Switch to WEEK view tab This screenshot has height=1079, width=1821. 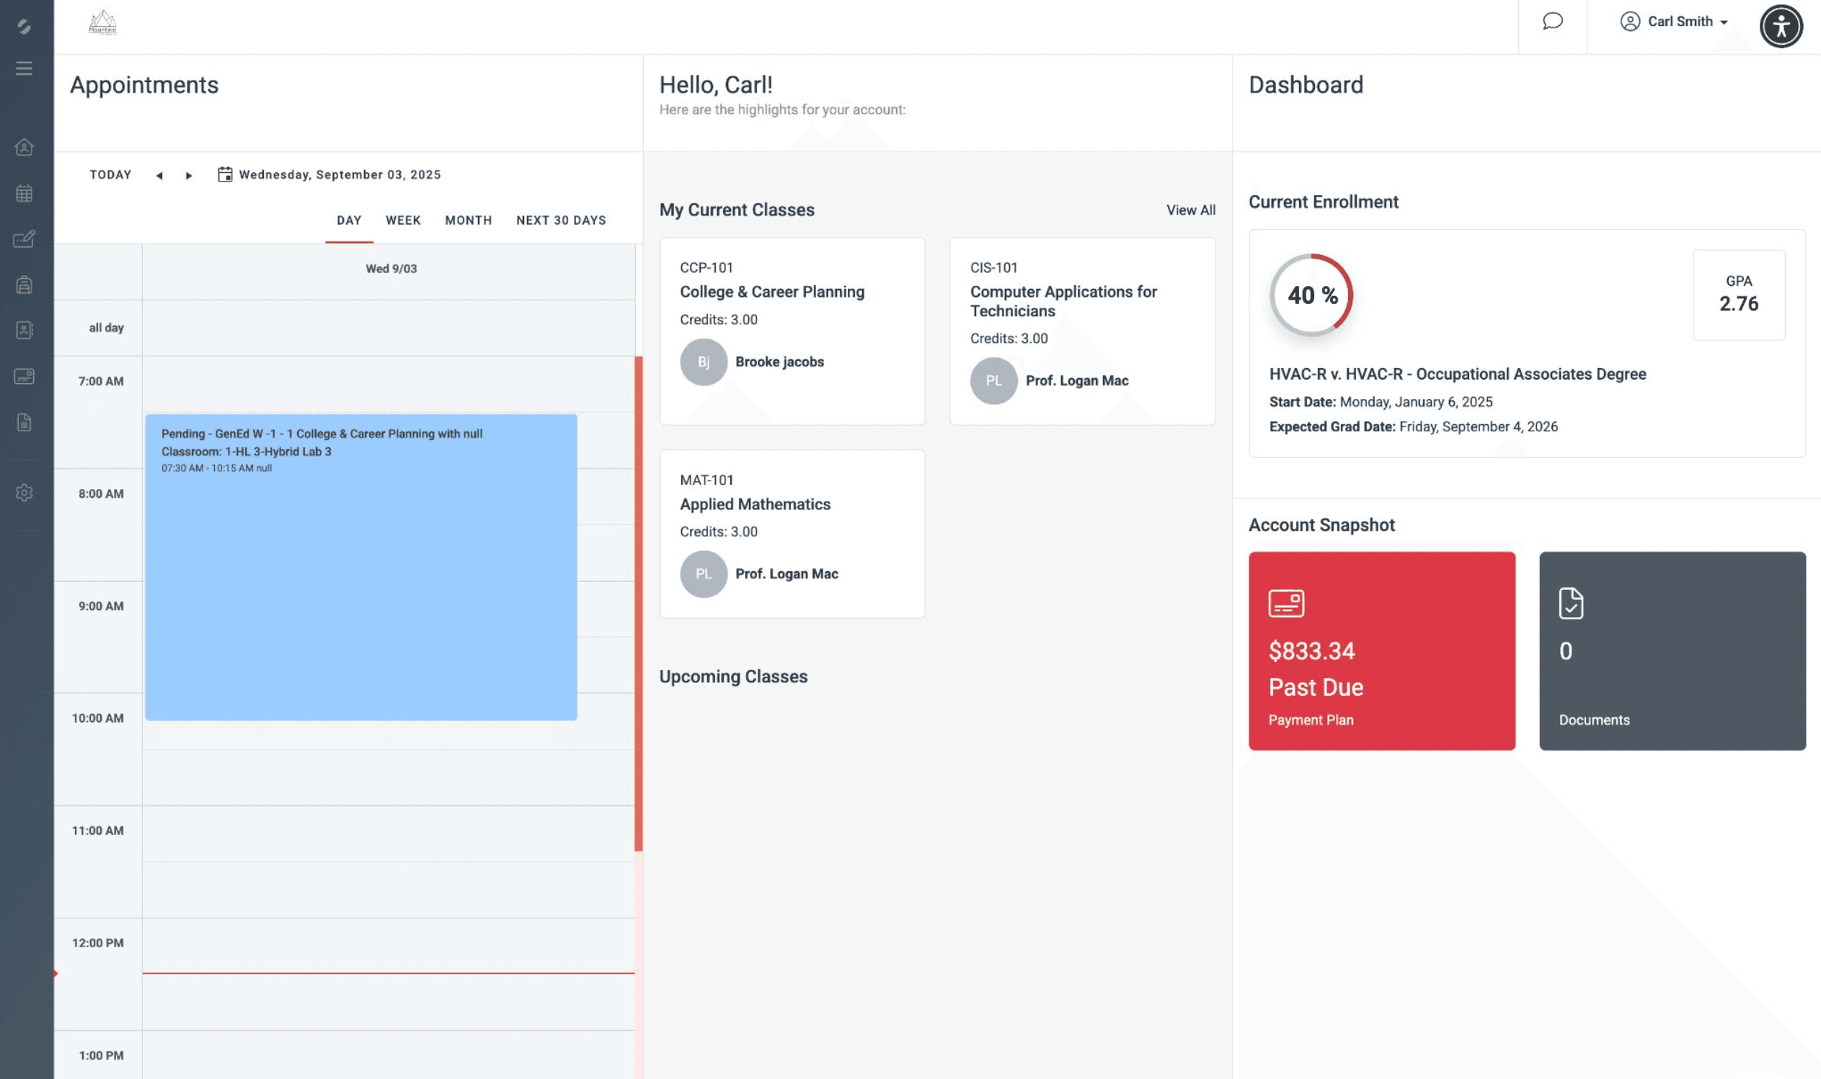point(403,220)
